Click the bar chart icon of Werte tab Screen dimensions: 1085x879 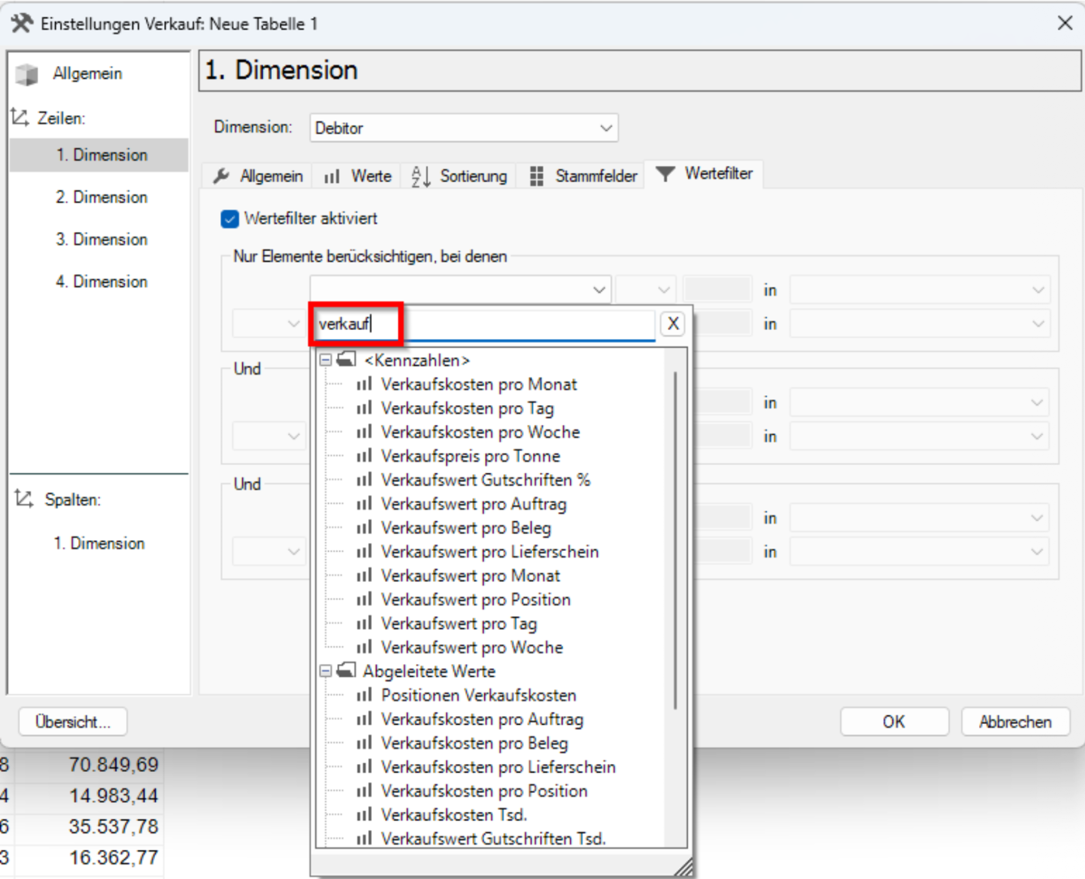click(x=332, y=176)
